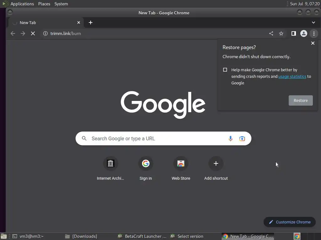Open the Sign in shortcut
Image resolution: width=321 pixels, height=240 pixels.
coord(145,168)
